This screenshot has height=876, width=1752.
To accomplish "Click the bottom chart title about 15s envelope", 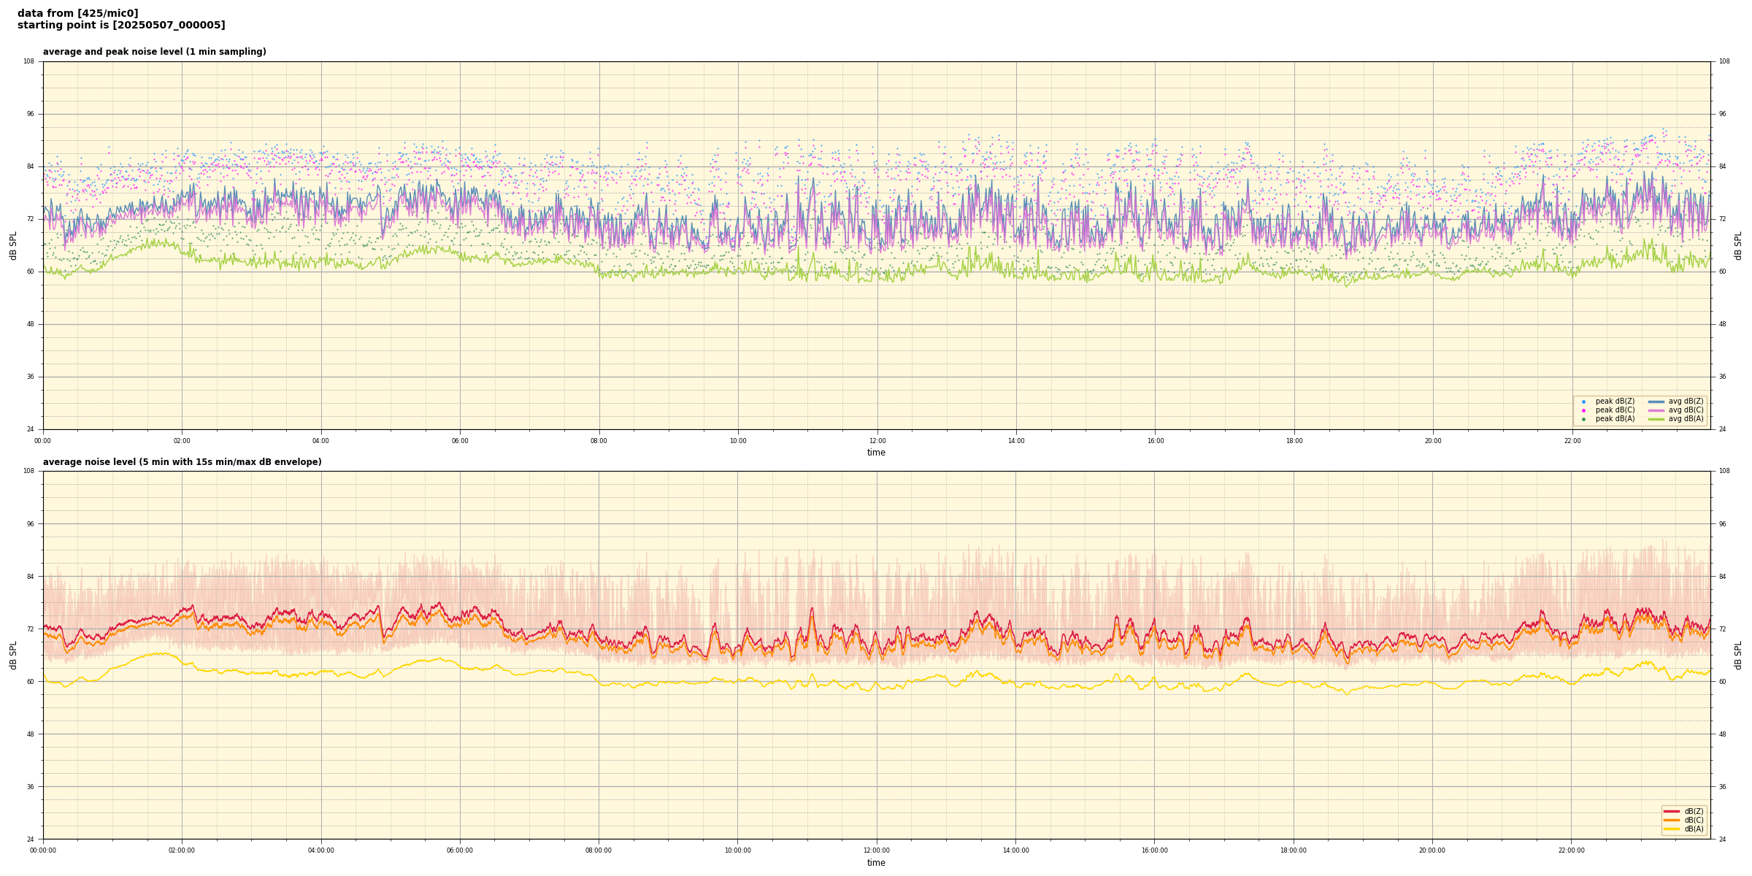I will pyautogui.click(x=182, y=462).
